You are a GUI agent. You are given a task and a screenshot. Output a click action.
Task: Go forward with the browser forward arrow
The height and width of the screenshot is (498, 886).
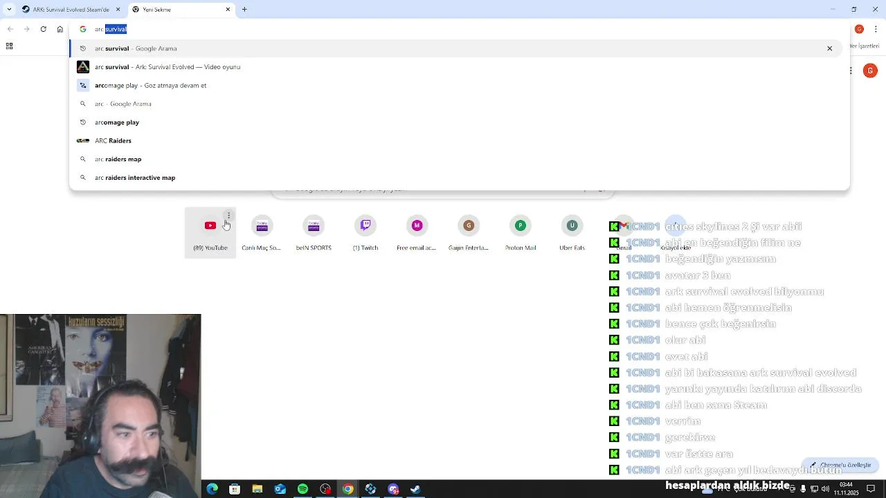27,29
